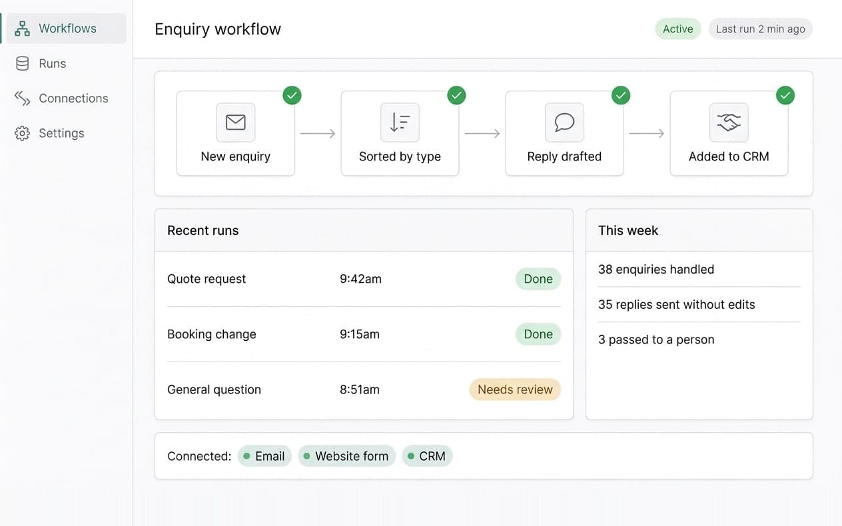The width and height of the screenshot is (842, 526).
Task: Select the New enquiry step label
Action: [x=236, y=156]
